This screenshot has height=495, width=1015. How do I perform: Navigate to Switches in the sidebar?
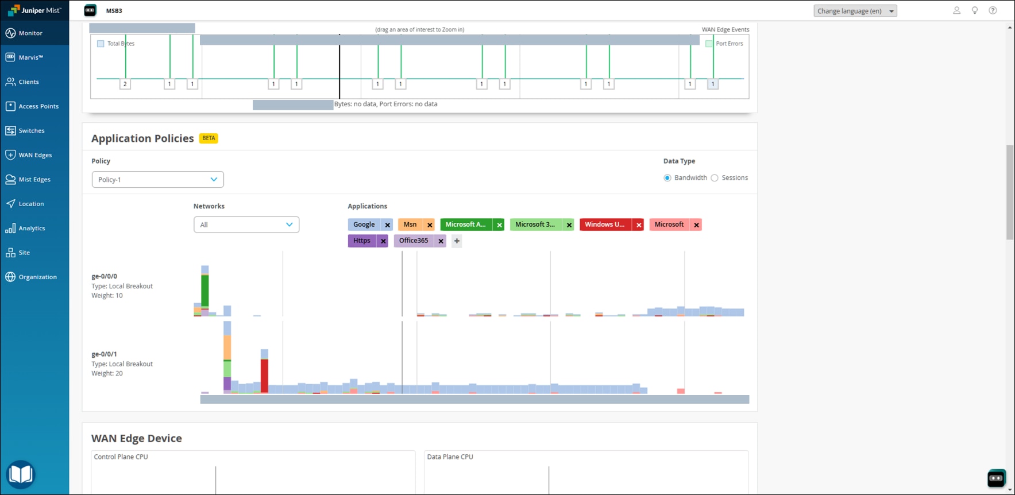34,131
